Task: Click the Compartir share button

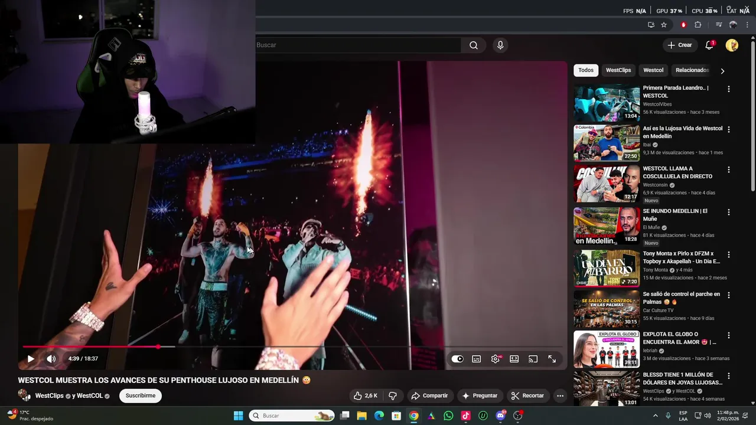Action: (429, 395)
